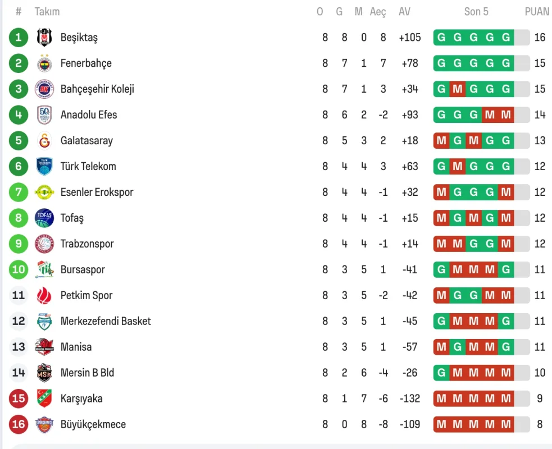Open the Bahçeşehir Koleji logo icon
Viewport: 552px width, 449px height.
44,89
